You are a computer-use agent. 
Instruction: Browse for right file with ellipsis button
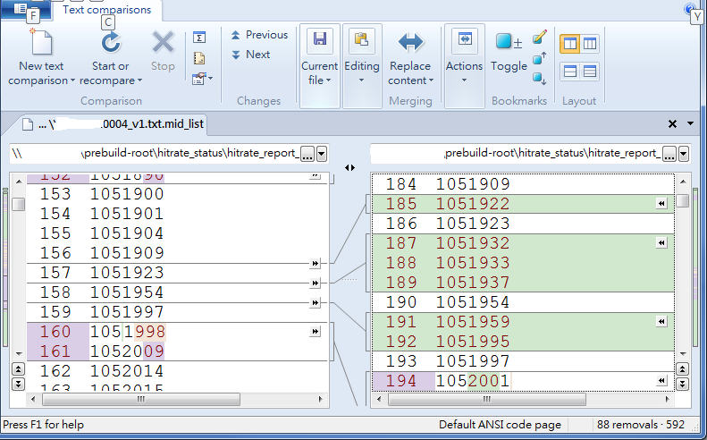[x=669, y=154]
